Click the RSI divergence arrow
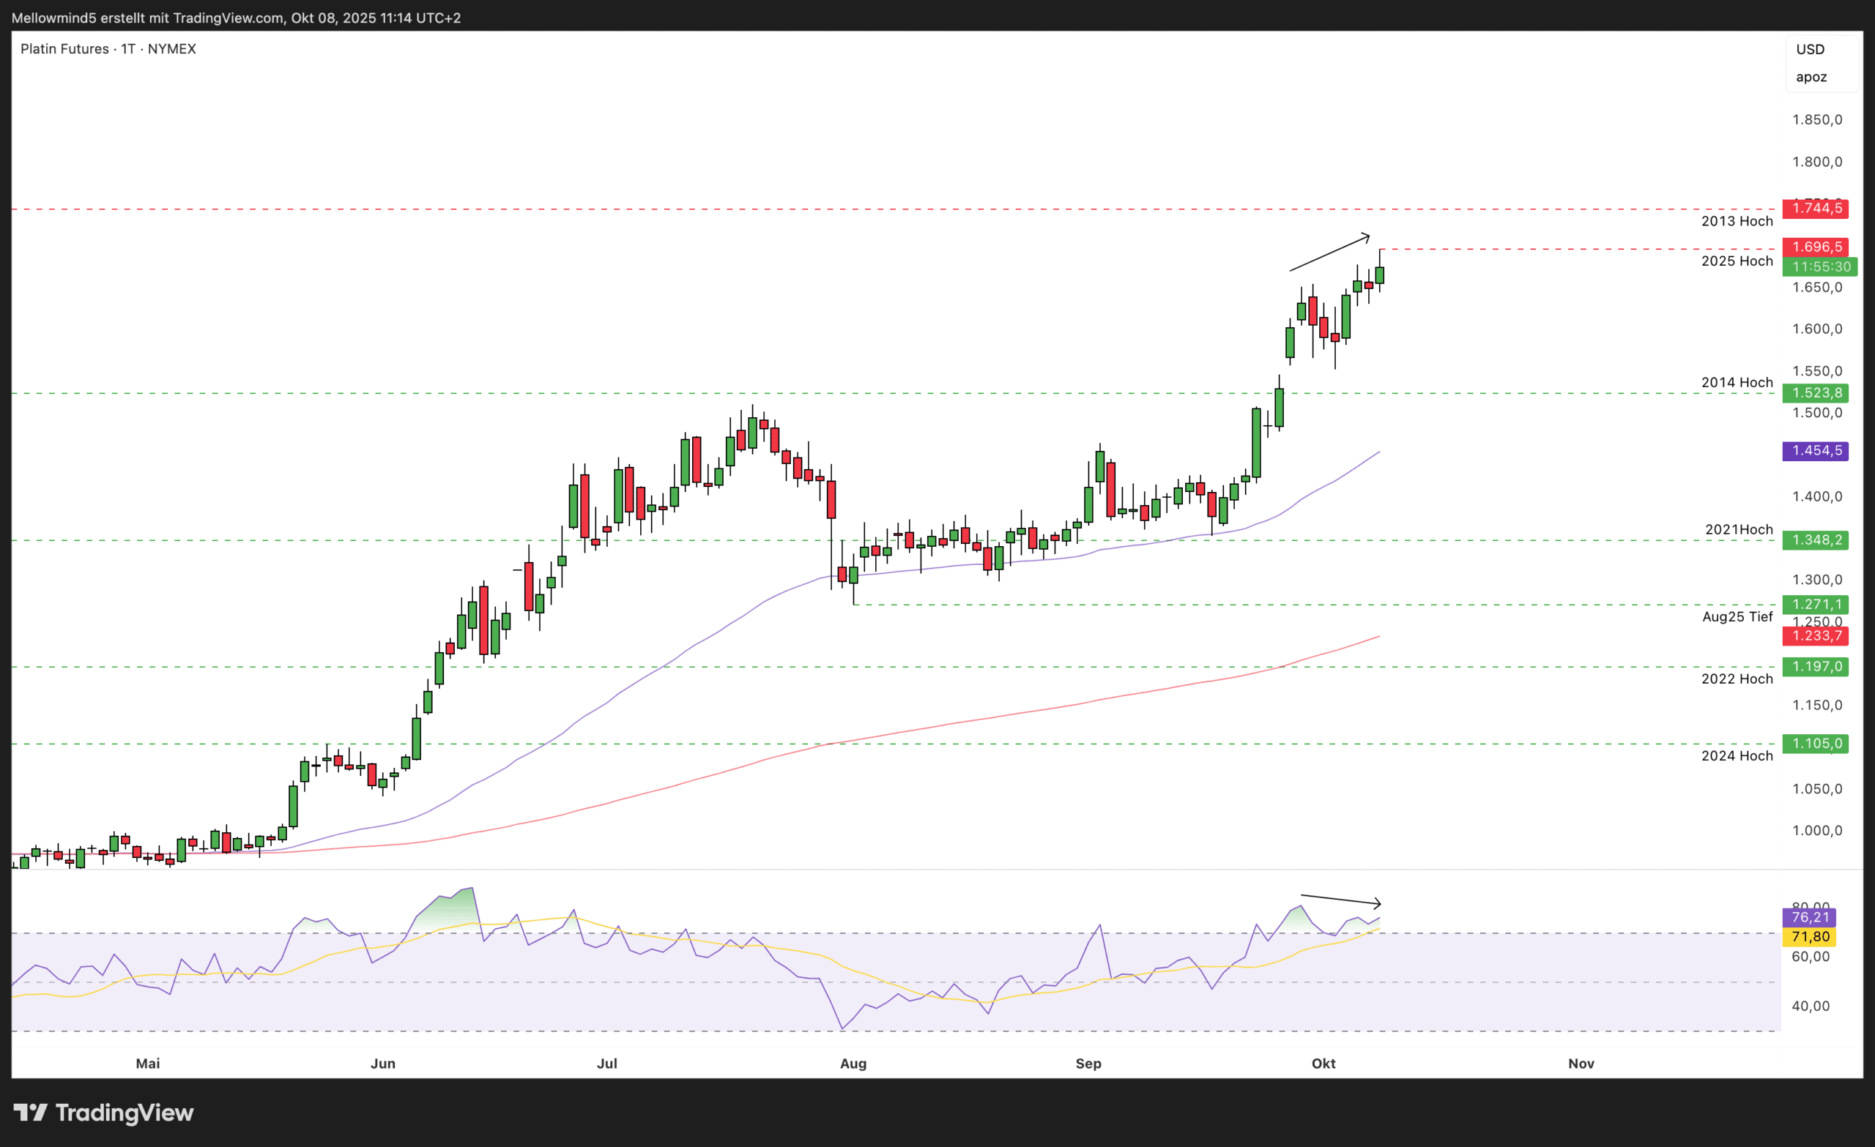1875x1147 pixels. coord(1341,900)
